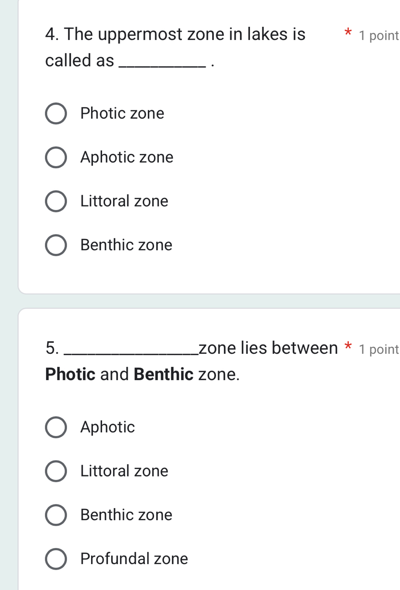Click the Aphotic label text in question 5
This screenshot has width=400, height=590.
click(107, 427)
